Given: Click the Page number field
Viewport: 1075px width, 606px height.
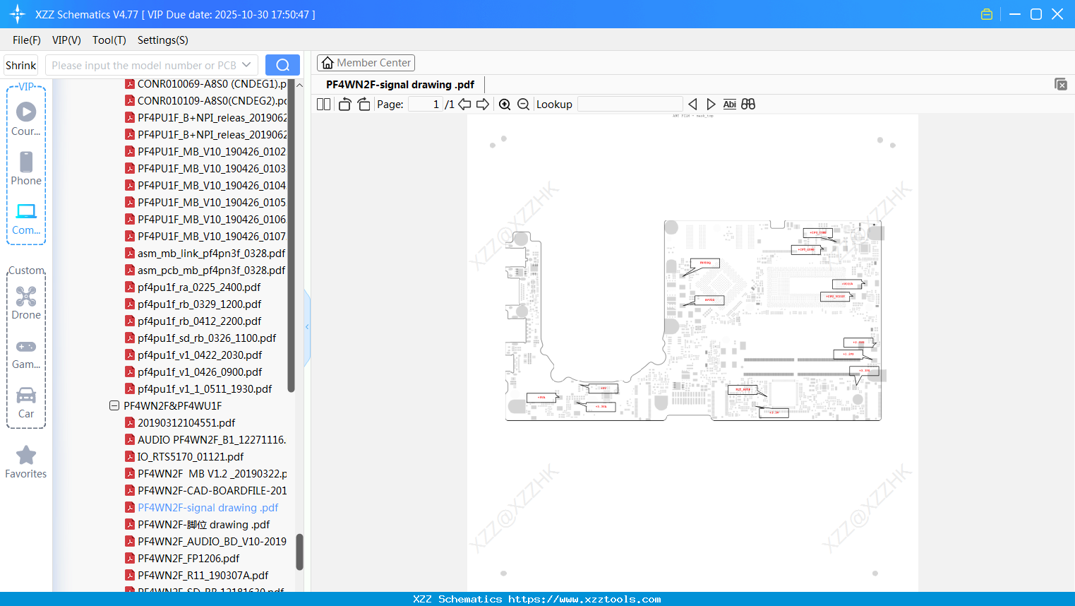Looking at the screenshot, I should (x=425, y=105).
